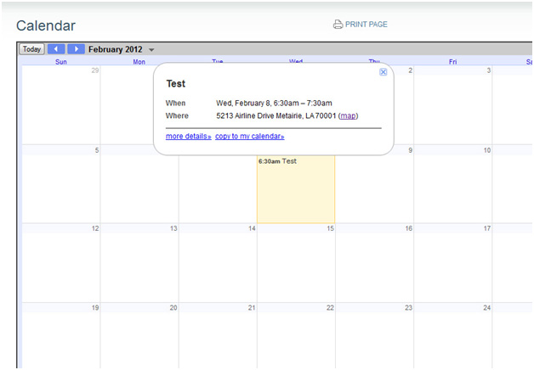The height and width of the screenshot is (370, 534).
Task: Select day 24 in the calendar
Action: (x=487, y=307)
